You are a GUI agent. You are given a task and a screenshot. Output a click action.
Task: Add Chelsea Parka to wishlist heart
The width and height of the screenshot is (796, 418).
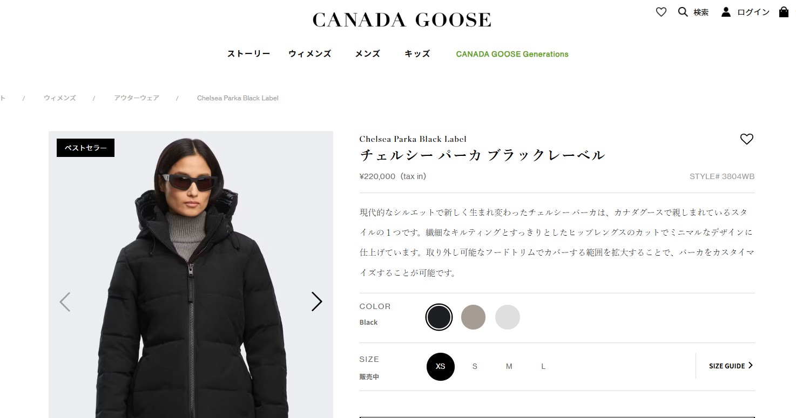click(746, 139)
